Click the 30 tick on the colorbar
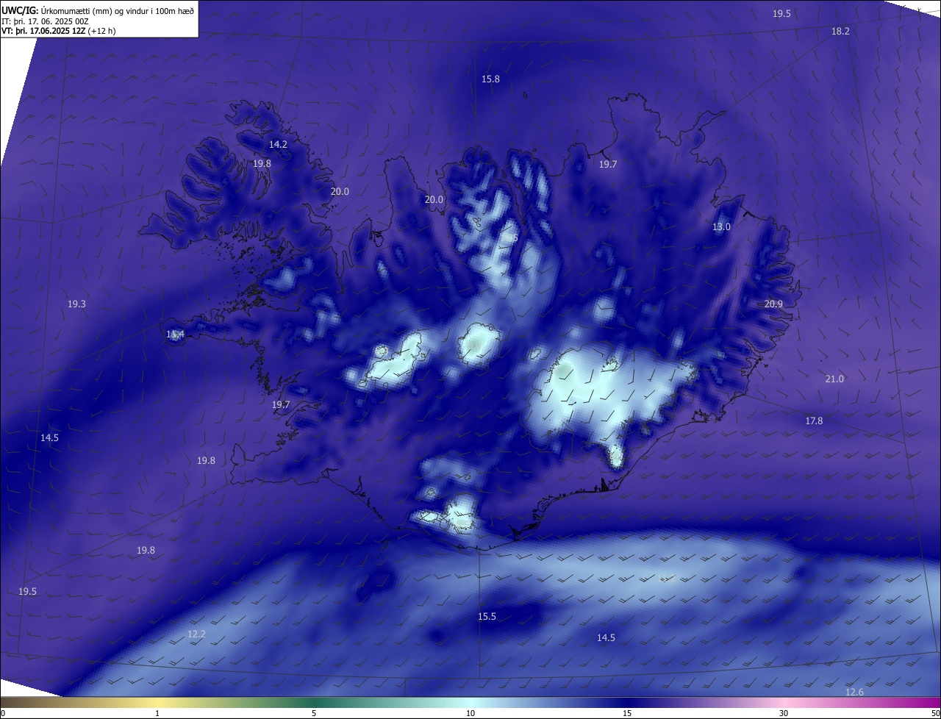Viewport: 941px width, 719px height. tap(784, 713)
